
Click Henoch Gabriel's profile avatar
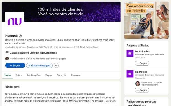[7, 59]
